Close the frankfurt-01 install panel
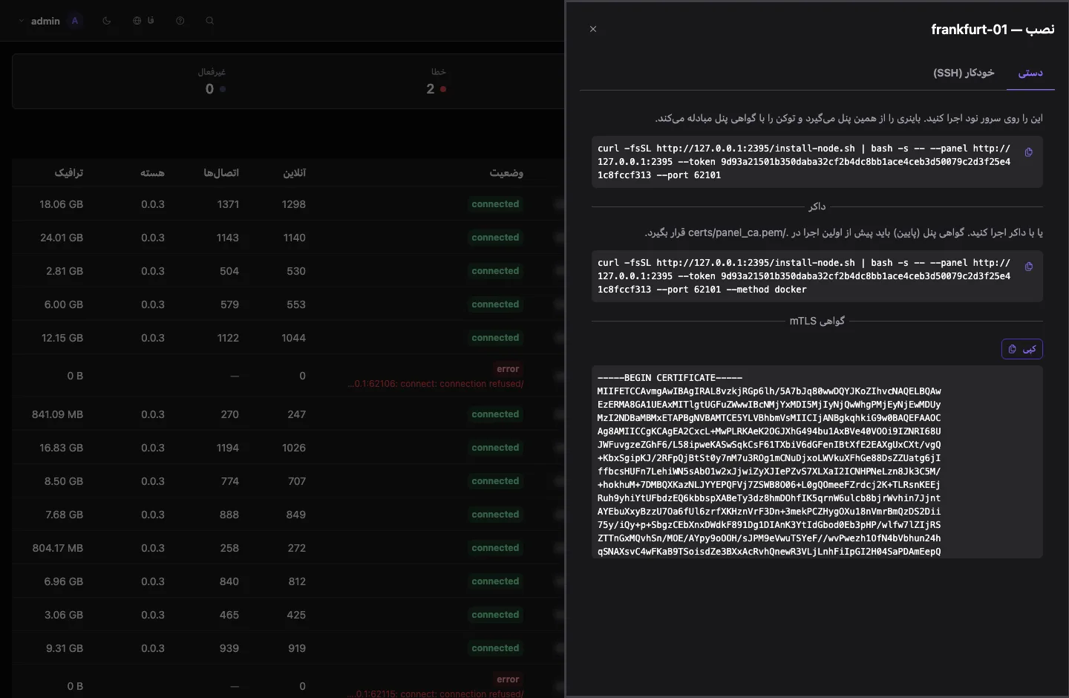This screenshot has width=1069, height=698. [x=593, y=29]
